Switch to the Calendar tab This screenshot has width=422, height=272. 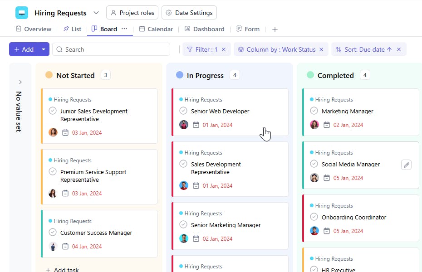click(x=156, y=29)
